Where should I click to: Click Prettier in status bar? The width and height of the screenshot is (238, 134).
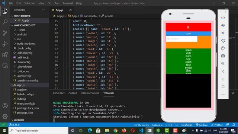217,125
